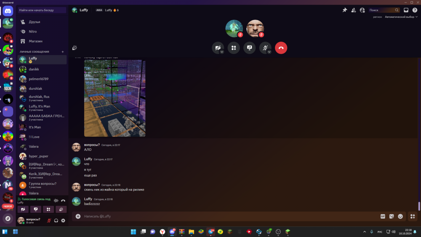Toggle microphone mute in call controls
This screenshot has height=237, width=421.
point(265,48)
